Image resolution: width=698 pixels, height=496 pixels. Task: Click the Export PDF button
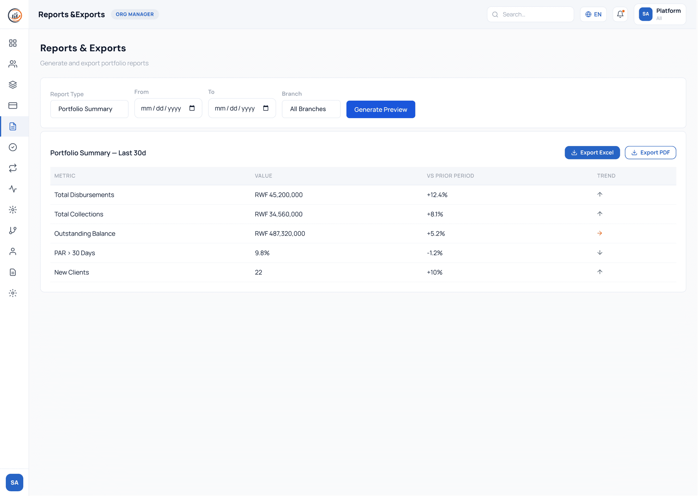650,153
